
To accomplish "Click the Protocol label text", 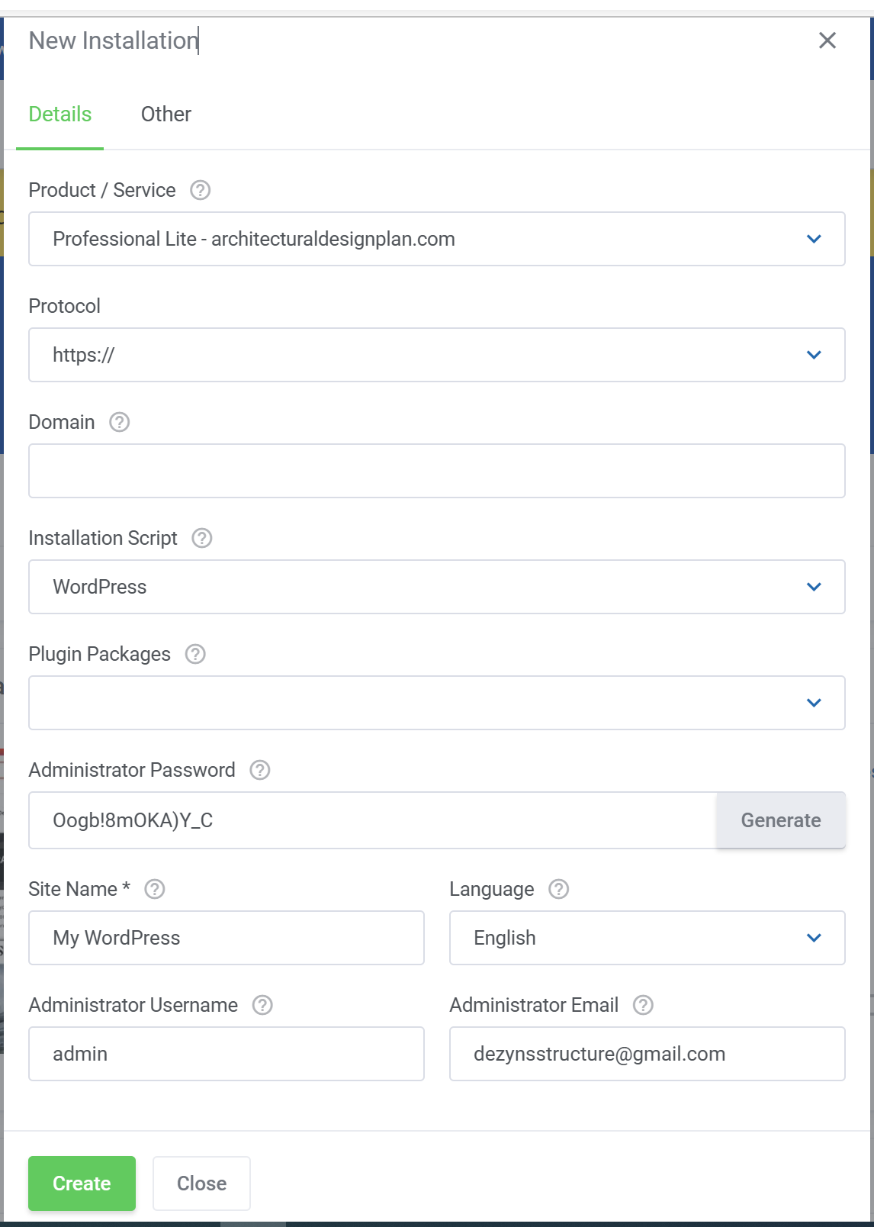I will 65,306.
